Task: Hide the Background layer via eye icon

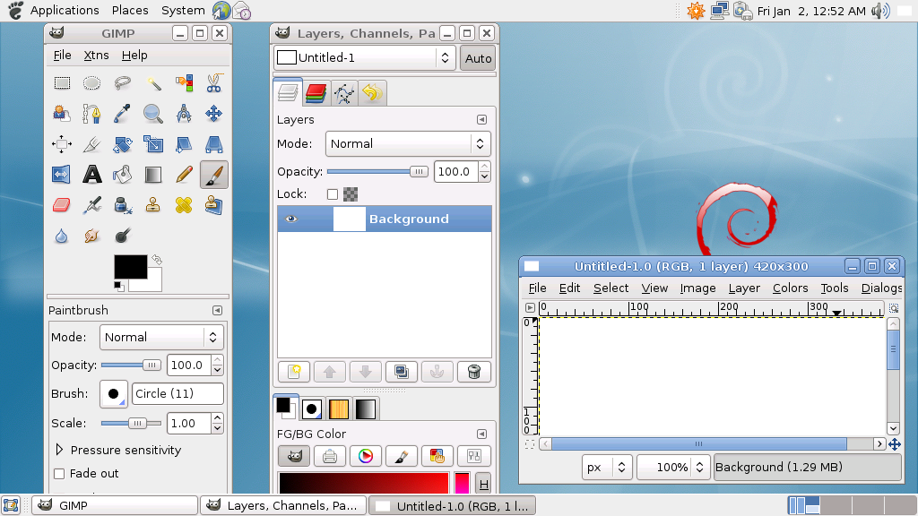Action: point(291,219)
